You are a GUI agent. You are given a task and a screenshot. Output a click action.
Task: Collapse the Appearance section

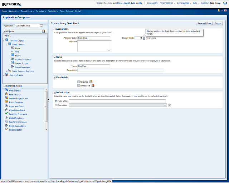click(54, 29)
